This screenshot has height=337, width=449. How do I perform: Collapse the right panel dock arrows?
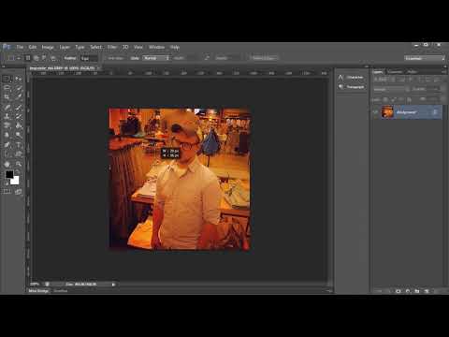[445, 66]
